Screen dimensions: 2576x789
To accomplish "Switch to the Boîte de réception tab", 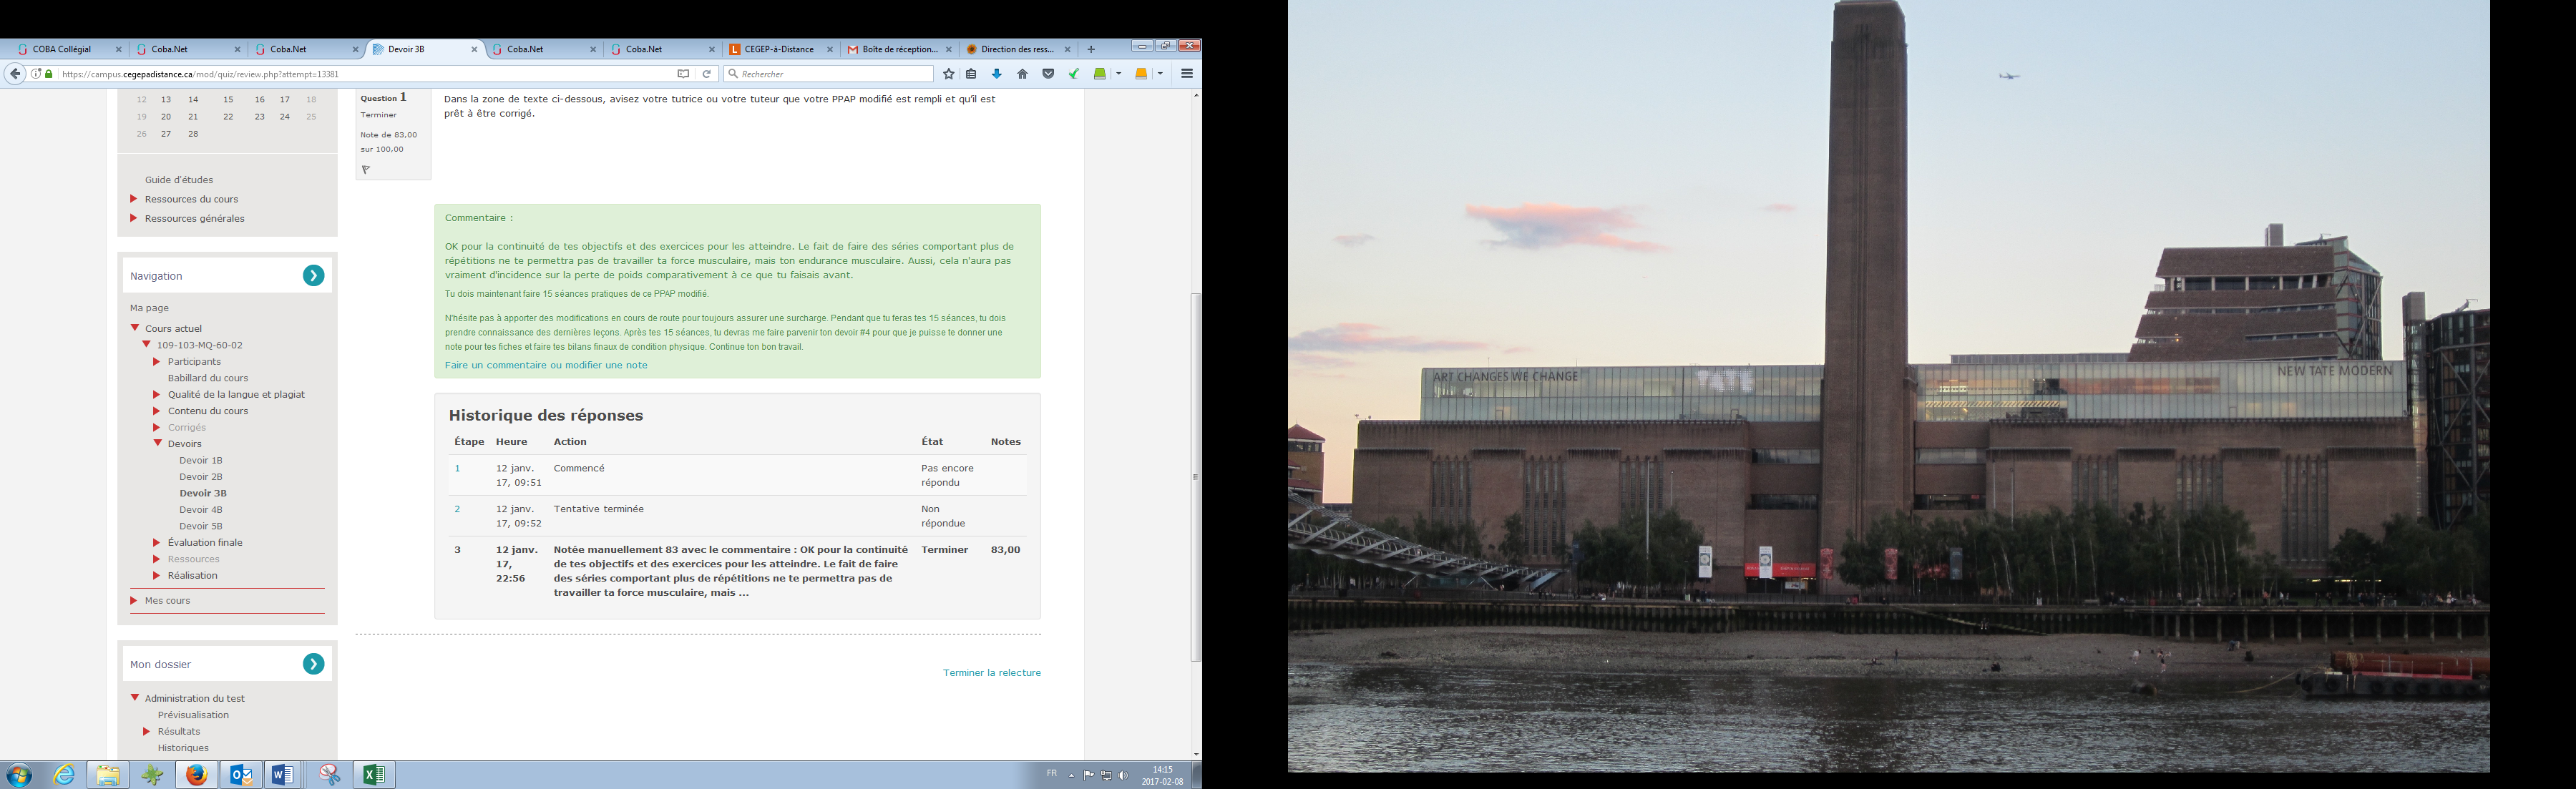I will pyautogui.click(x=899, y=49).
